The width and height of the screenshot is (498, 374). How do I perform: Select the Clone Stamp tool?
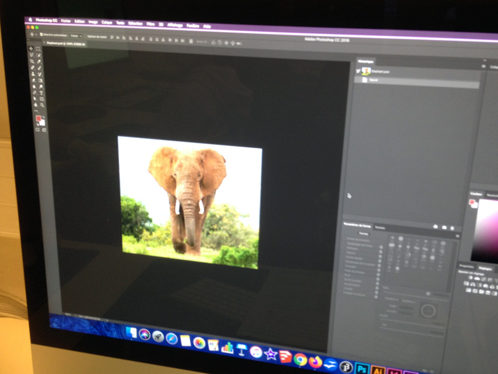tap(33, 74)
